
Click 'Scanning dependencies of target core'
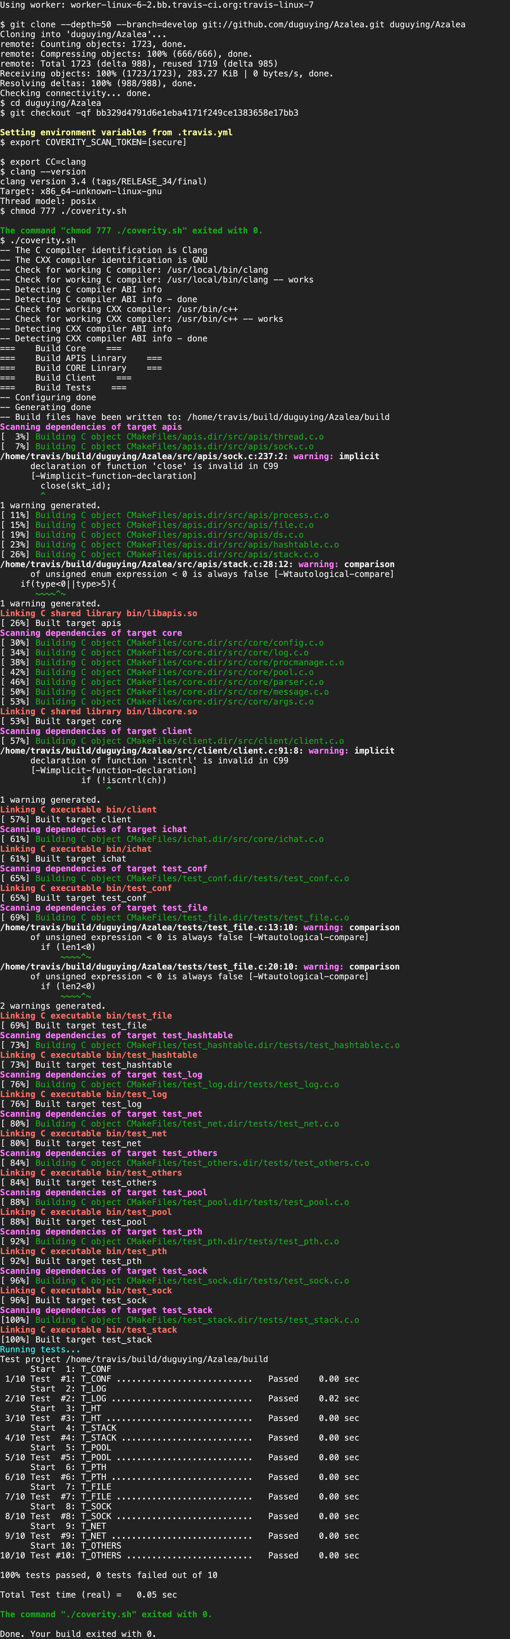click(x=91, y=633)
